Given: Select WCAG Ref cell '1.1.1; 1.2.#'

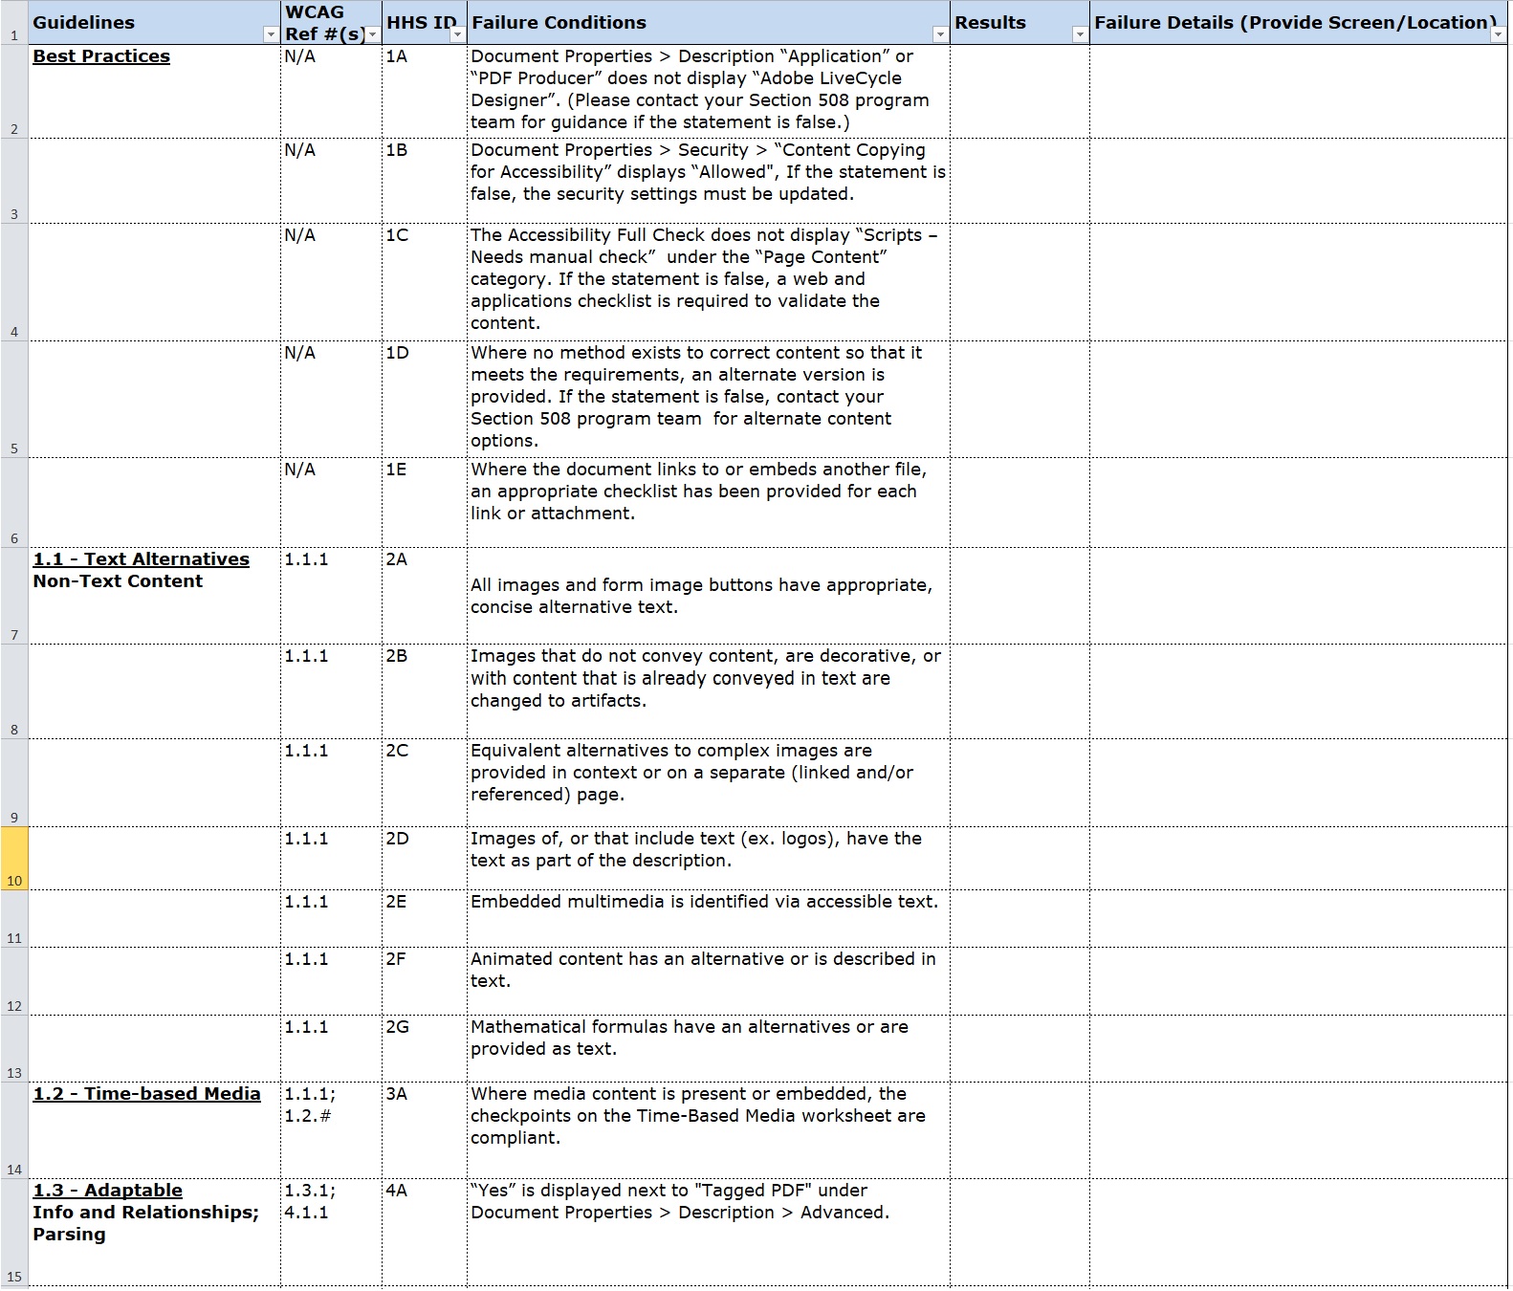Looking at the screenshot, I should coord(331,1130).
